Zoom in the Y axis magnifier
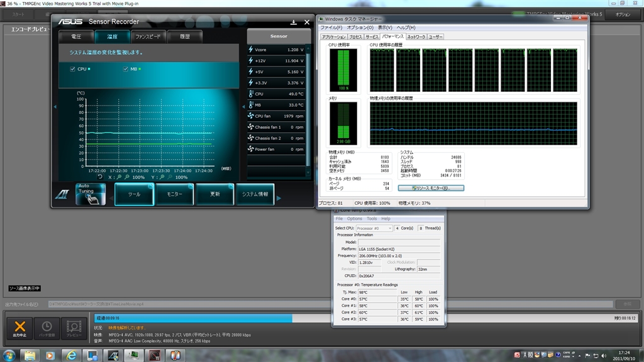 tap(162, 177)
